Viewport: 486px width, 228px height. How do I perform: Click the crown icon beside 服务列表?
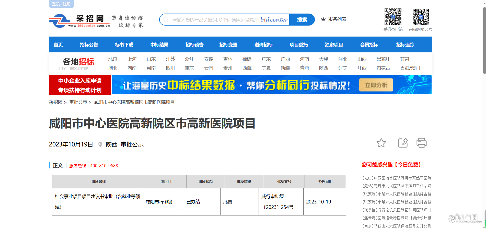click(323, 19)
